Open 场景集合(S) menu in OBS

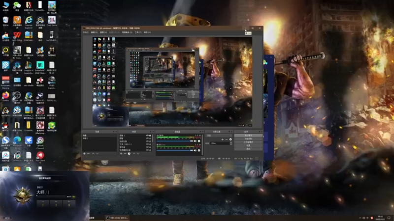127,32
